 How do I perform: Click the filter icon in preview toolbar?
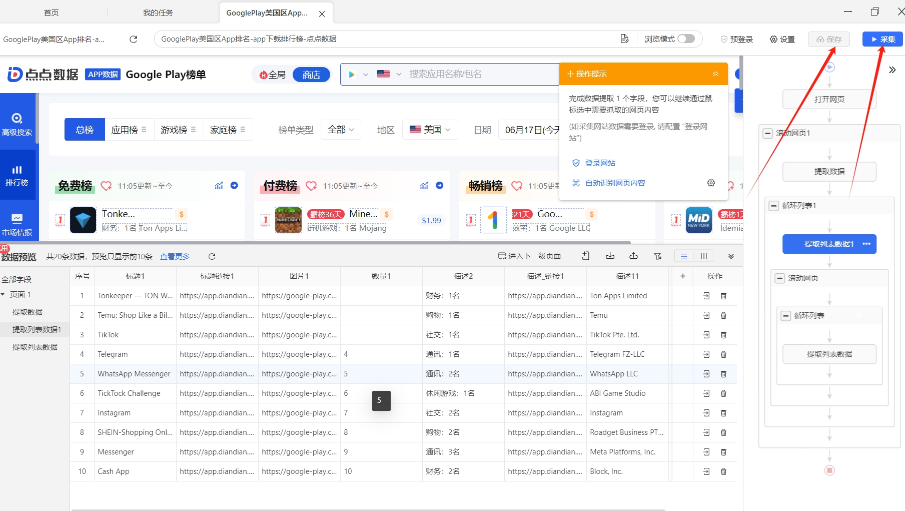(657, 256)
